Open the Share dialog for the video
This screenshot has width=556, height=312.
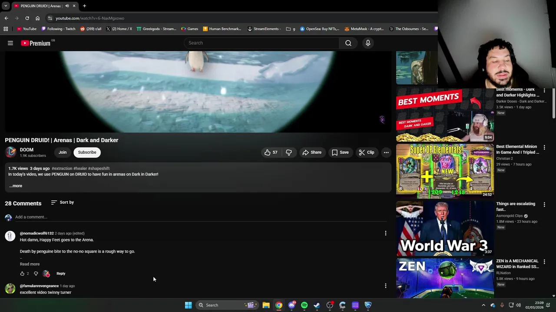pyautogui.click(x=312, y=153)
